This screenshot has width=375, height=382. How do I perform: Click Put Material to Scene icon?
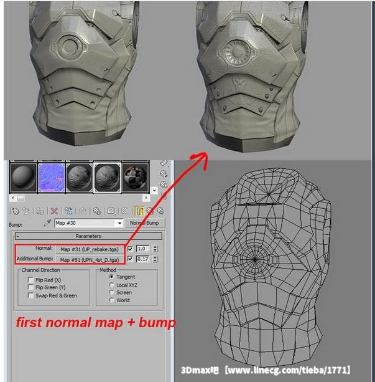coord(26,211)
